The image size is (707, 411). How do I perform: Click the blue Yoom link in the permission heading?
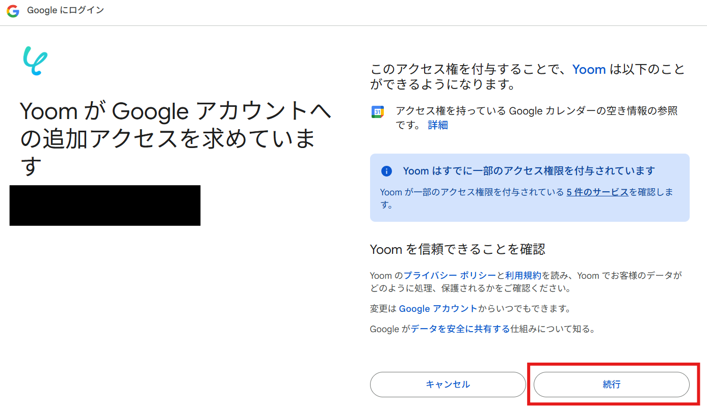click(x=589, y=70)
